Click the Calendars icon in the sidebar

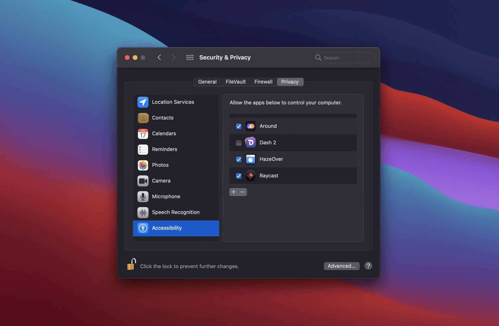[143, 134]
